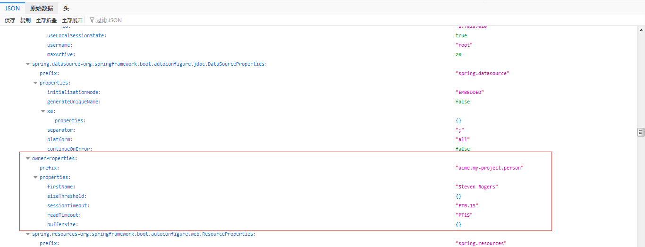Select the ";" separator value

click(x=460, y=130)
